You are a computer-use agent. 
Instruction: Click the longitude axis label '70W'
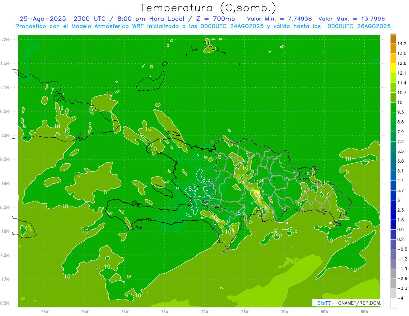click(x=284, y=312)
